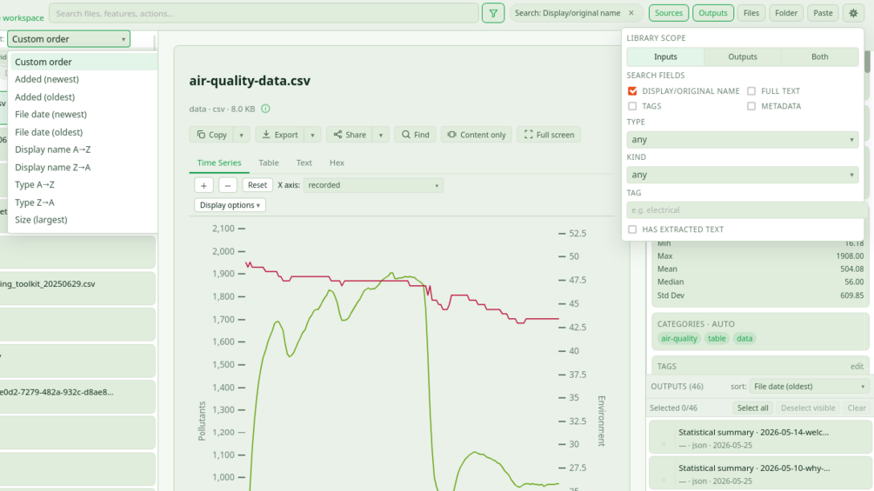
Task: Open the X axis recorded dropdown
Action: point(373,185)
